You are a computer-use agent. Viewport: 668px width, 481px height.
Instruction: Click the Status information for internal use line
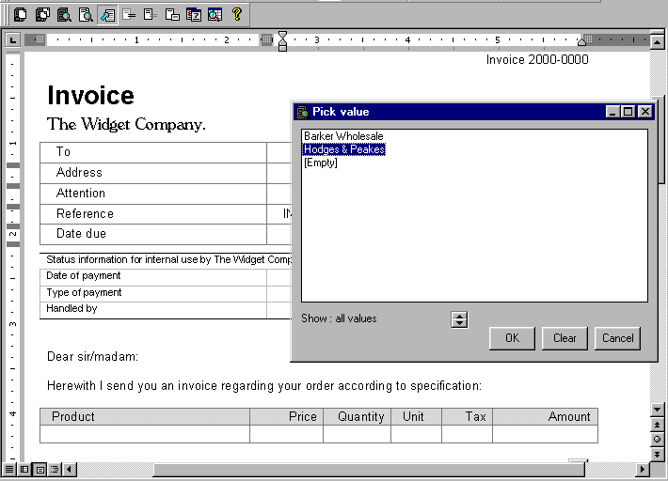click(168, 259)
